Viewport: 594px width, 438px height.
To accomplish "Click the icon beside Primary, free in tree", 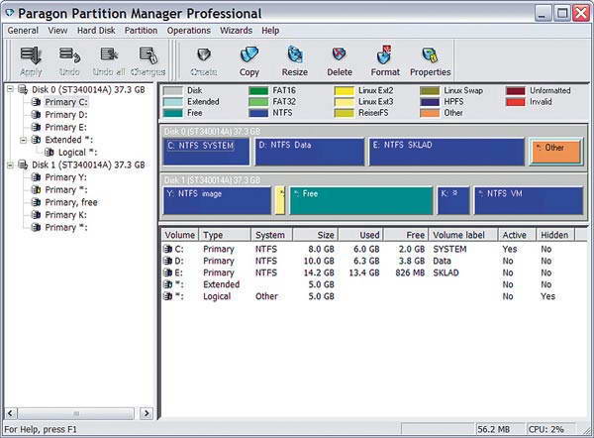I will coord(36,202).
